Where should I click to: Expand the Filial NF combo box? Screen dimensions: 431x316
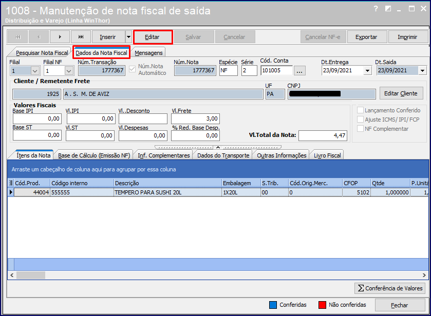(x=69, y=71)
